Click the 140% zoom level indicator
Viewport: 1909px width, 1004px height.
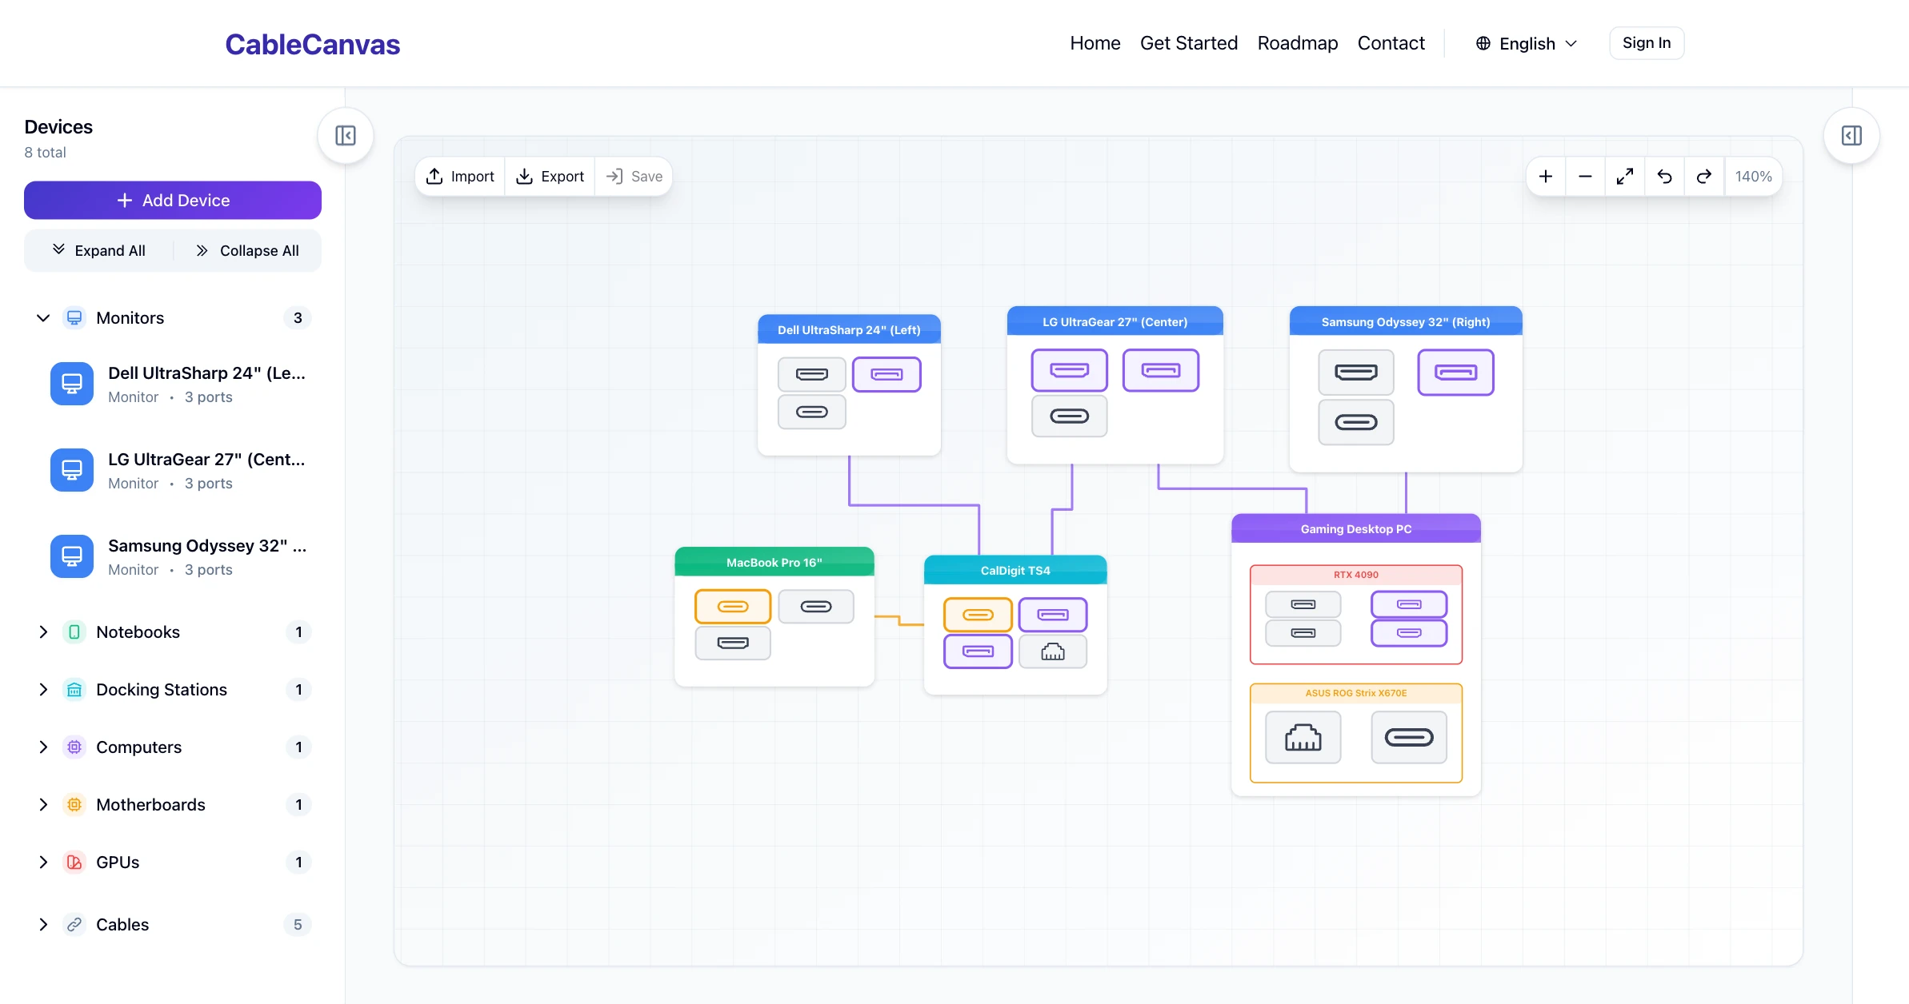point(1754,177)
